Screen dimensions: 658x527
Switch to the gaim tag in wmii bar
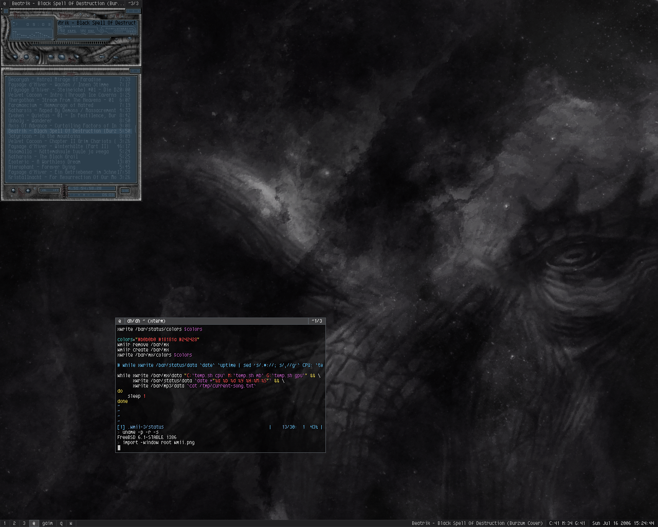[x=47, y=523]
